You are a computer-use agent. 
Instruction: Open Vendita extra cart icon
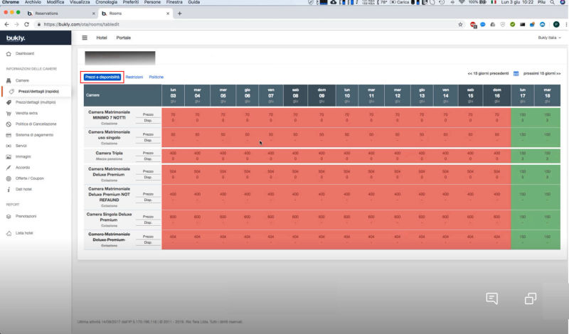tap(9, 113)
